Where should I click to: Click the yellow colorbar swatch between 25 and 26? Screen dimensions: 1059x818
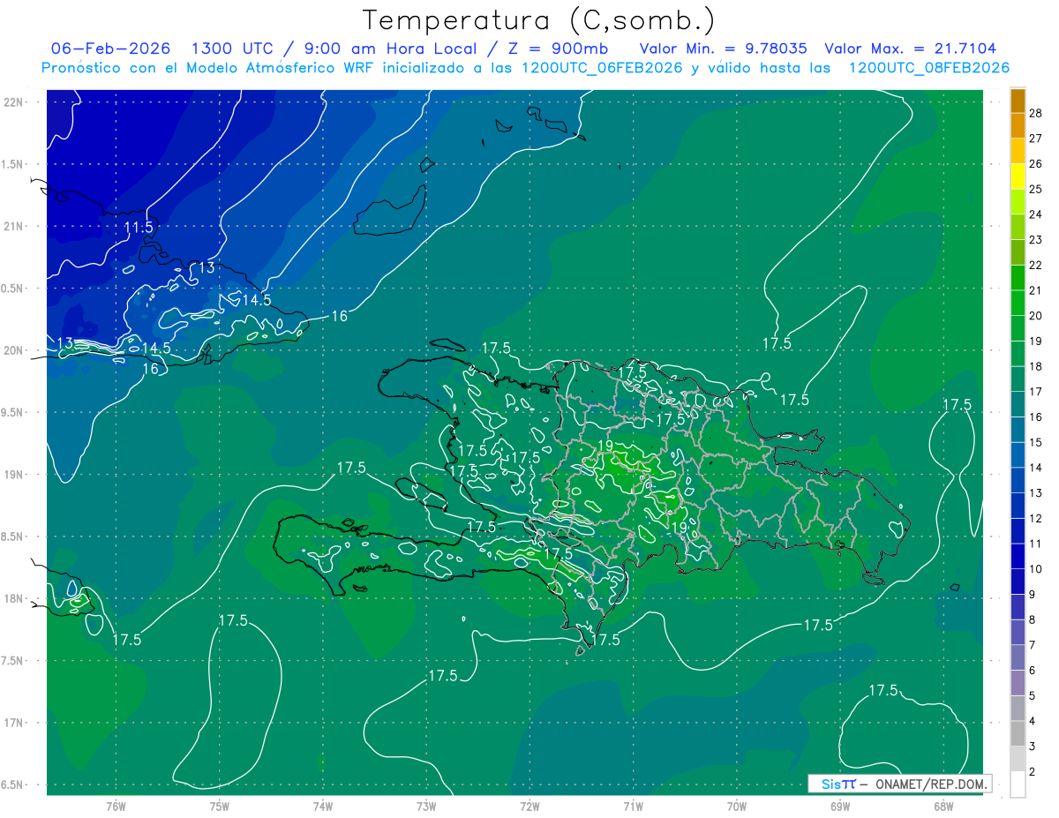click(x=1018, y=176)
